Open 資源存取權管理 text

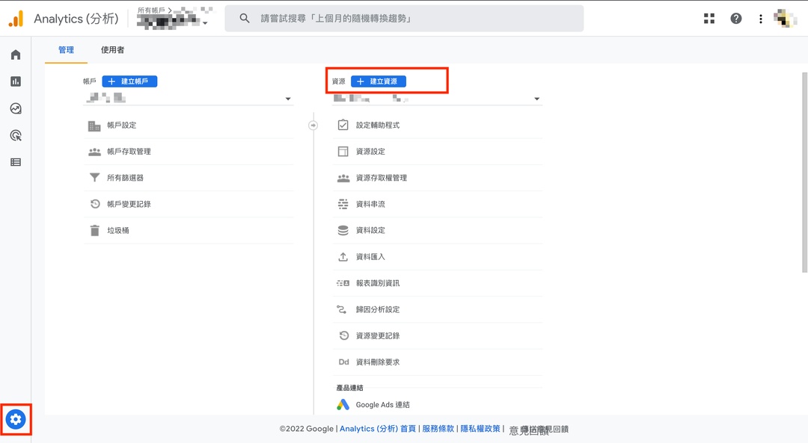382,178
